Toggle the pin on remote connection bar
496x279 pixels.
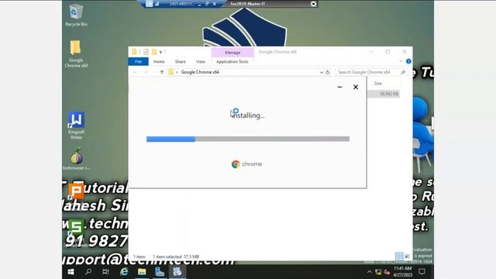[x=150, y=4]
